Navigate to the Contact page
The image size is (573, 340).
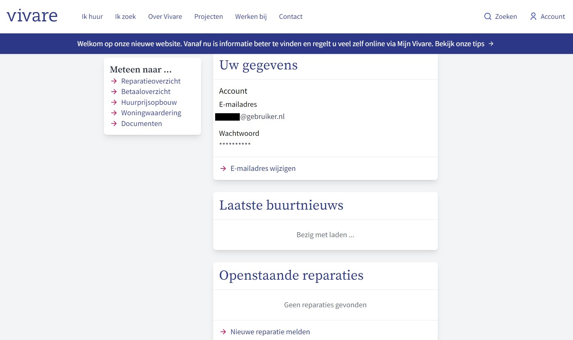point(290,17)
